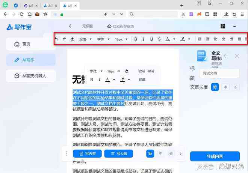
Task: Click 改写 in the floating toolbar
Action: point(142,71)
